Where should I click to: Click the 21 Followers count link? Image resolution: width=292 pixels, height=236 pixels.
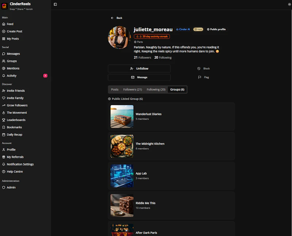(x=142, y=58)
